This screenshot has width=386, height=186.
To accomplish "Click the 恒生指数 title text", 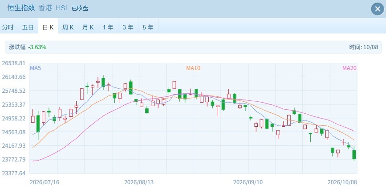I will (21, 8).
